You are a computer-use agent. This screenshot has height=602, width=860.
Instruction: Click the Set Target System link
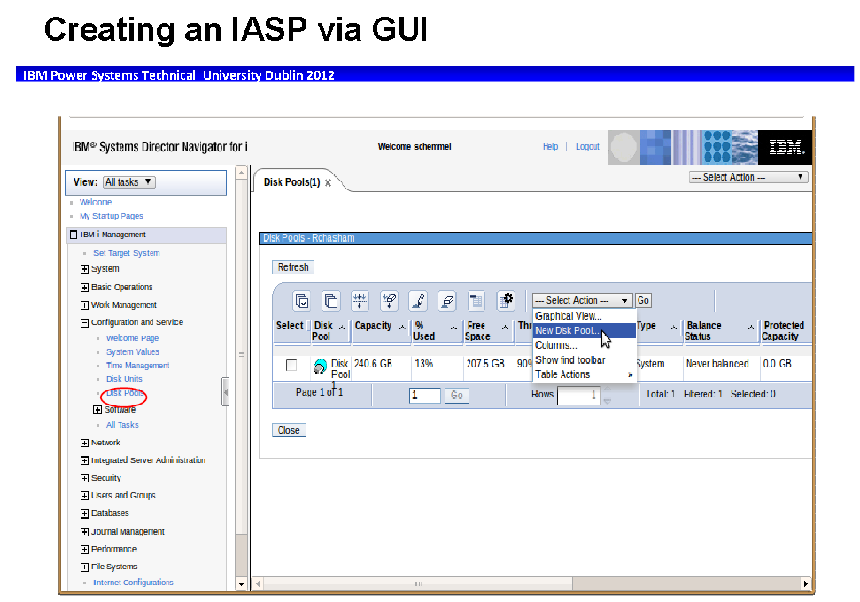pyautogui.click(x=127, y=253)
